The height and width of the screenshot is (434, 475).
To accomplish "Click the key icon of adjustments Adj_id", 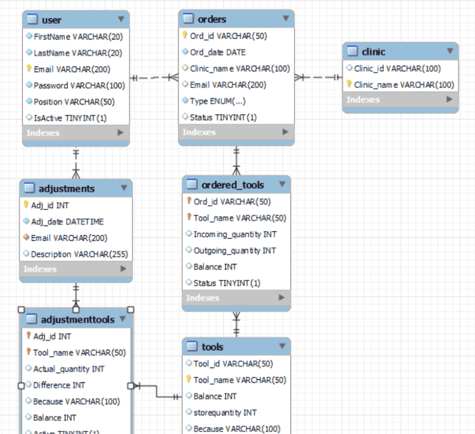I will pyautogui.click(x=26, y=205).
